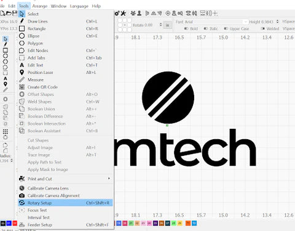Choose the Rectangle tool icon in Tools menu
The height and width of the screenshot is (231, 295).
tap(22, 28)
